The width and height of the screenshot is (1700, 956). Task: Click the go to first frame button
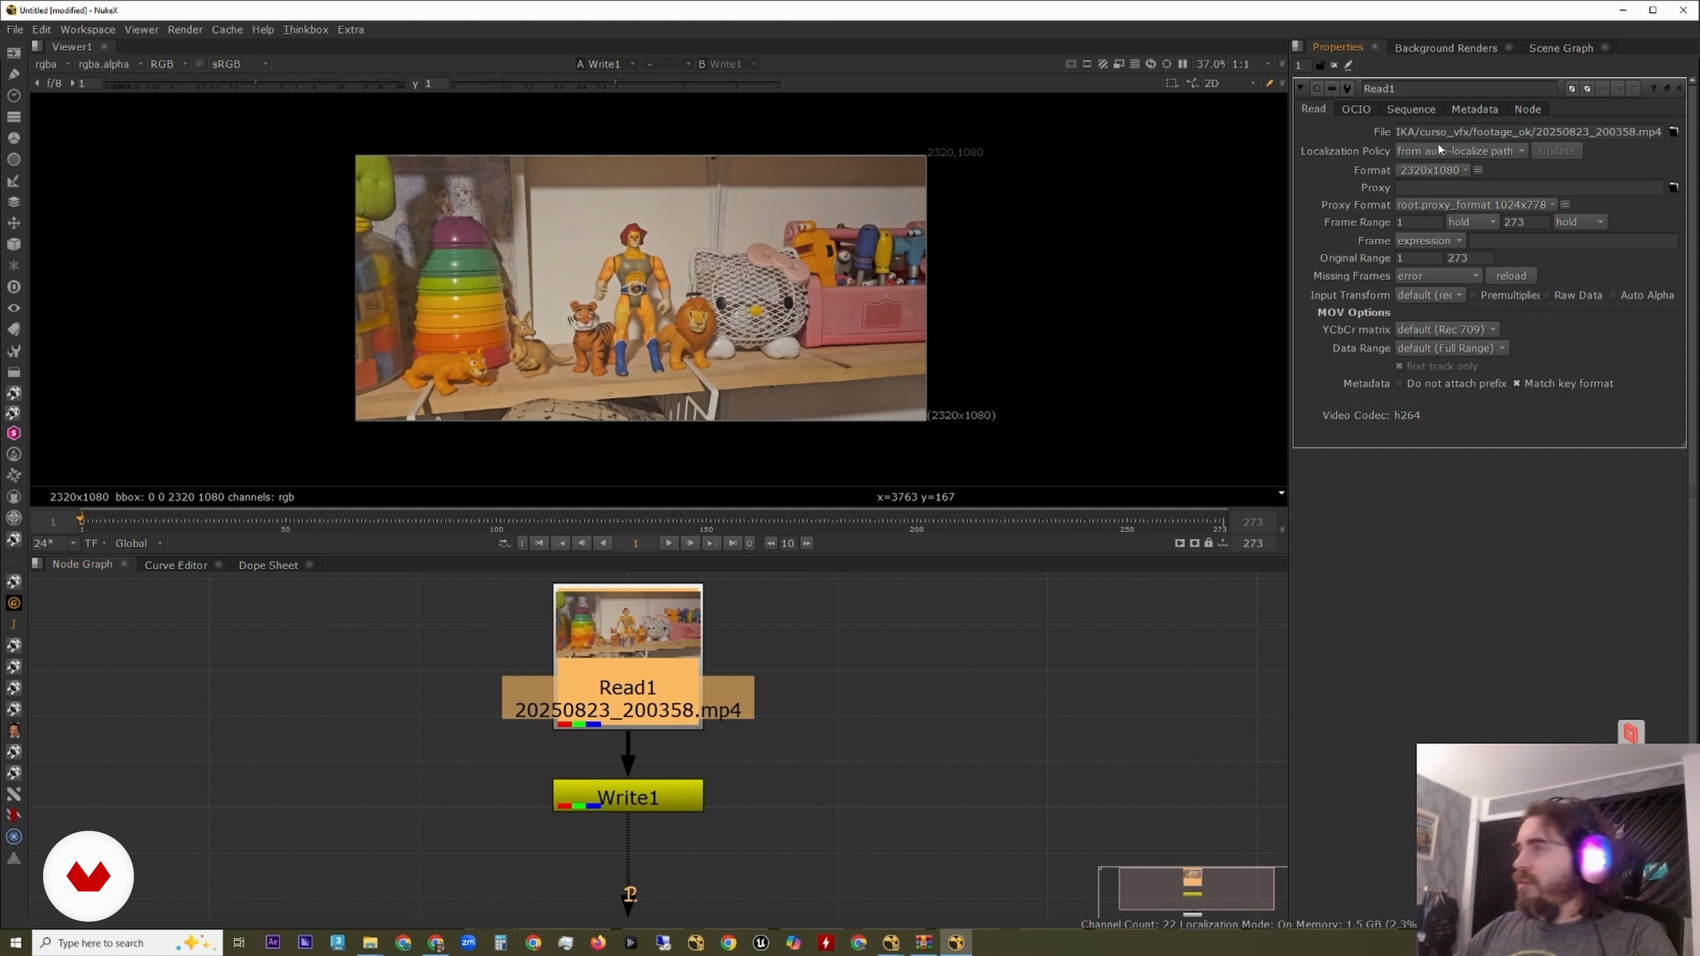tap(539, 543)
